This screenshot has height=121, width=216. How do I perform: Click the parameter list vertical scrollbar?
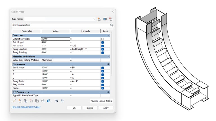112,54
